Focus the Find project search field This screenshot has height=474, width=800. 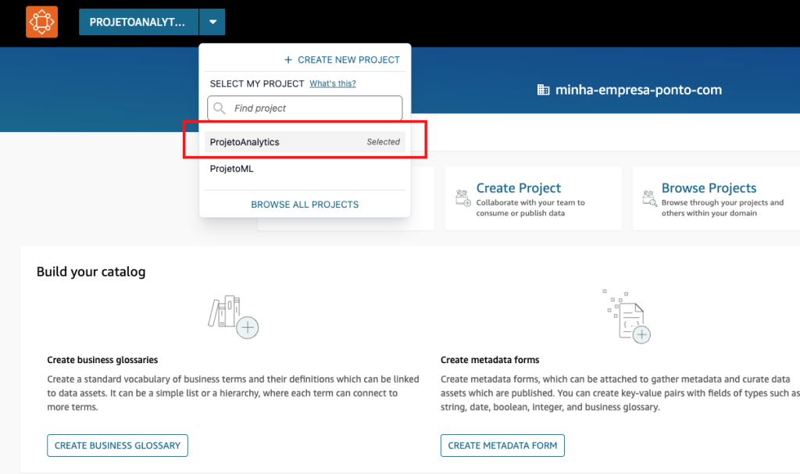coord(305,109)
